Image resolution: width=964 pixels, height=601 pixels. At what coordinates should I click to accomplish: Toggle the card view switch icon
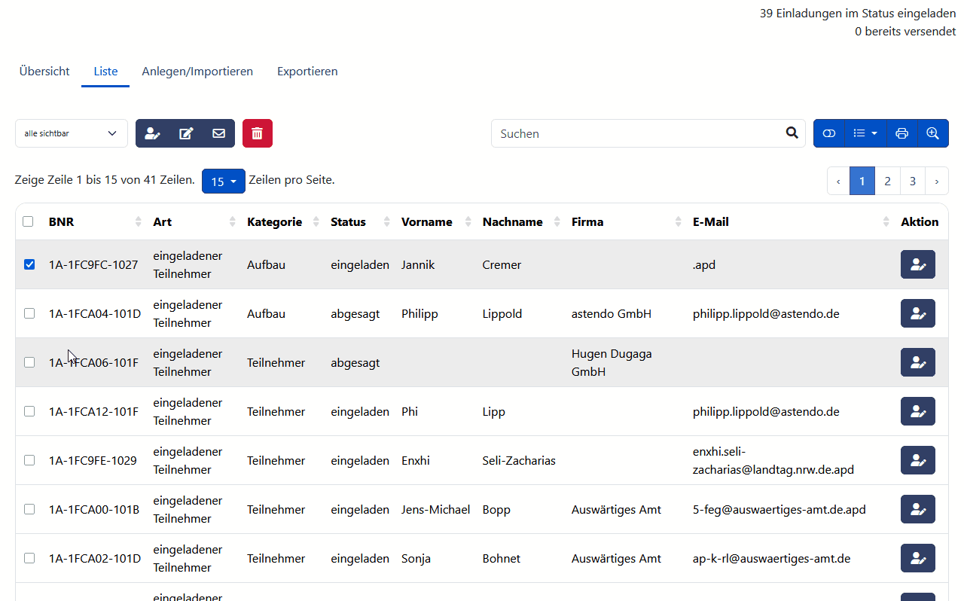(829, 133)
